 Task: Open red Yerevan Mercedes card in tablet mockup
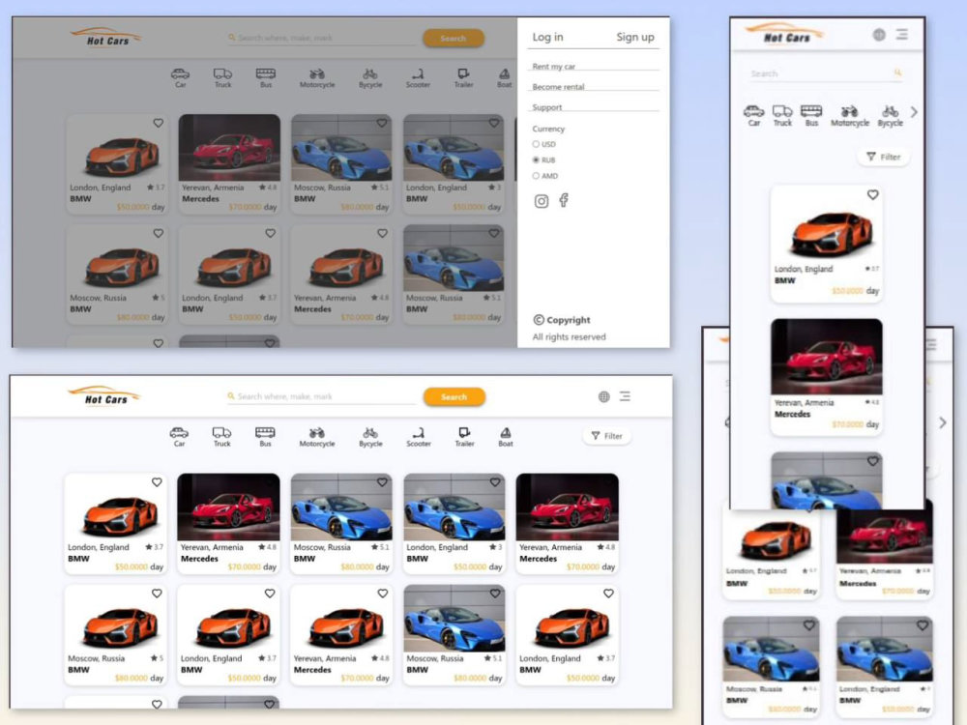[885, 549]
